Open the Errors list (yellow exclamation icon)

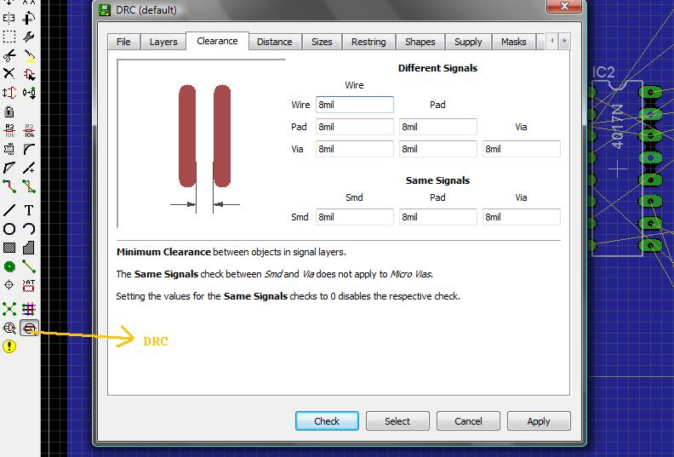[x=9, y=346]
